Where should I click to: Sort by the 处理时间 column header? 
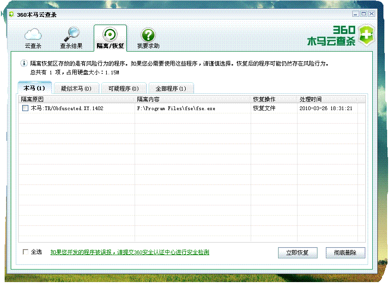tap(327, 99)
